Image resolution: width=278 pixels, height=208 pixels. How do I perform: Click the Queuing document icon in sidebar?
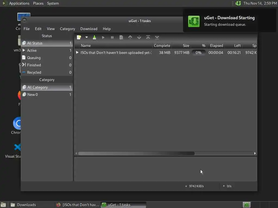coord(24,57)
